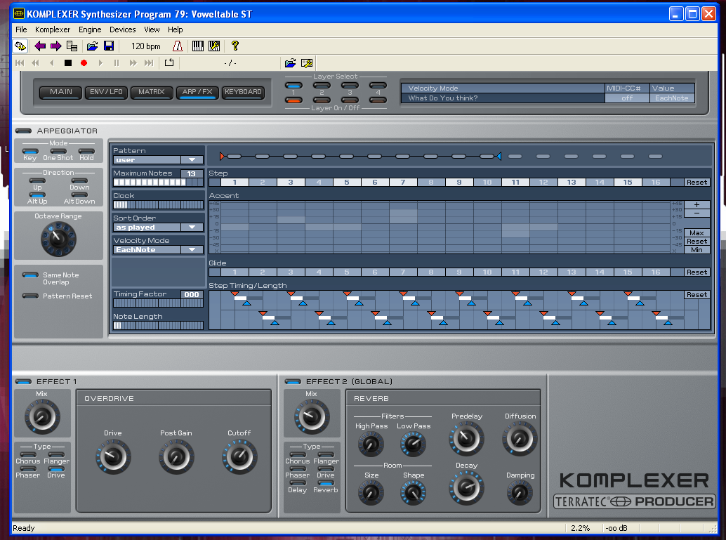Select Alt Down direction
The height and width of the screenshot is (540, 726).
click(x=79, y=195)
